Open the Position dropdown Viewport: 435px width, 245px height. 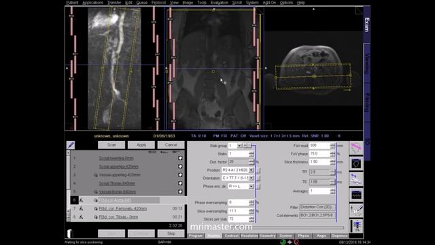tap(251, 170)
